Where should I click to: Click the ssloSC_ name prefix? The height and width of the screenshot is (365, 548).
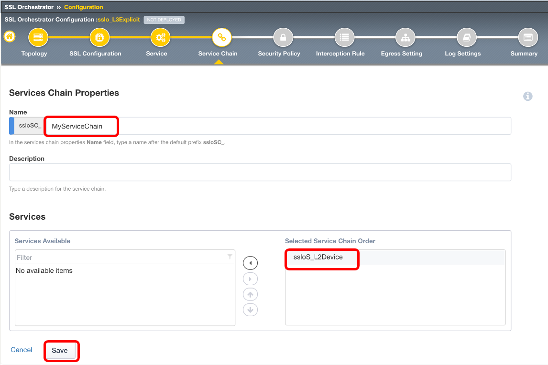30,126
